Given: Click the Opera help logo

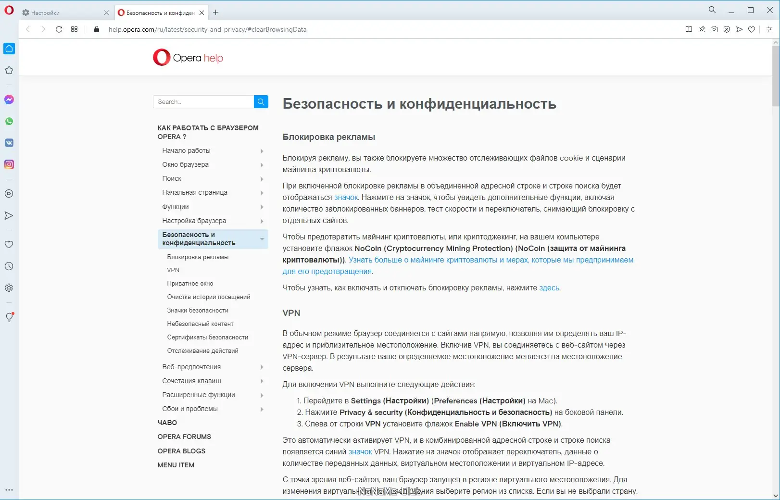Looking at the screenshot, I should (x=188, y=58).
